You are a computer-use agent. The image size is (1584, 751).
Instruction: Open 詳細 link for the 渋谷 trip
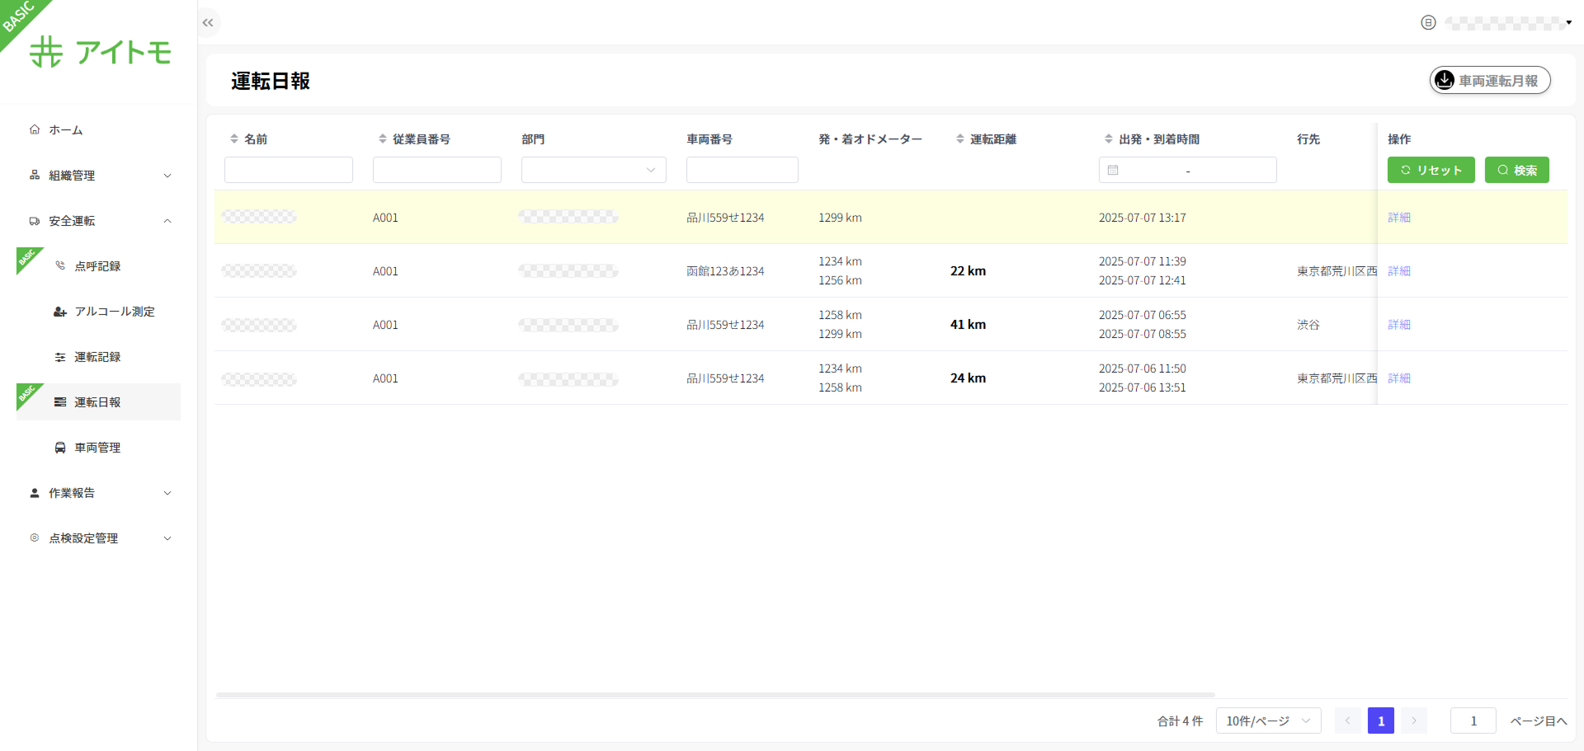1398,325
